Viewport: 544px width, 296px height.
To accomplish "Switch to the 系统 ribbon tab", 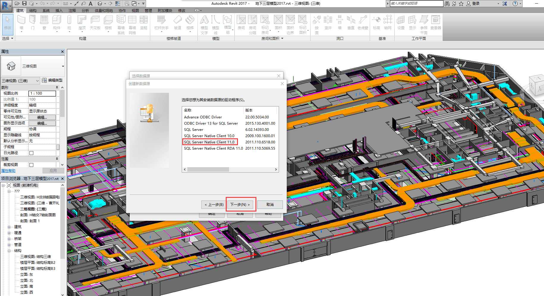I will tap(46, 10).
